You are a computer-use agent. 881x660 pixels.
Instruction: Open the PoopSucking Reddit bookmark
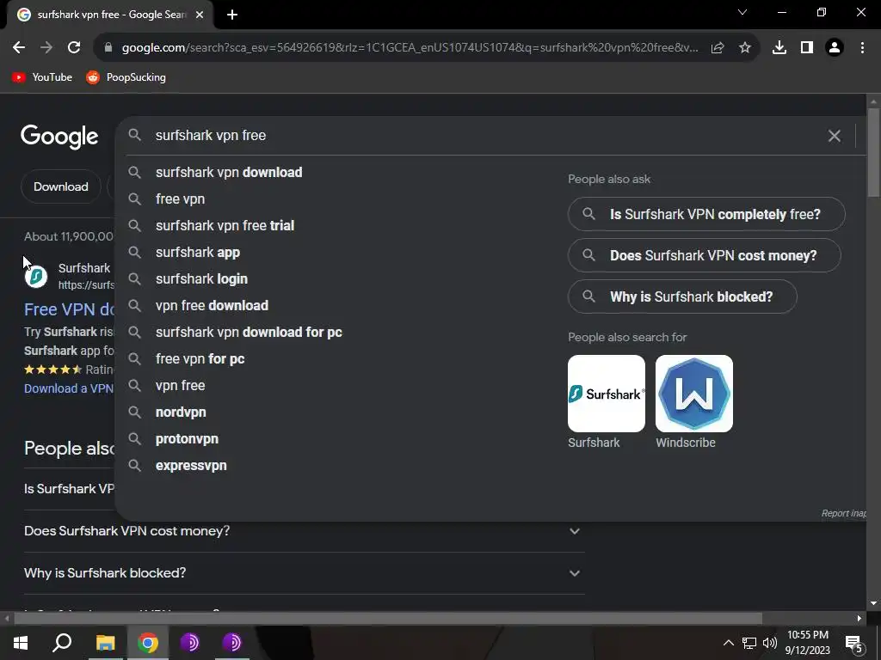(x=126, y=77)
